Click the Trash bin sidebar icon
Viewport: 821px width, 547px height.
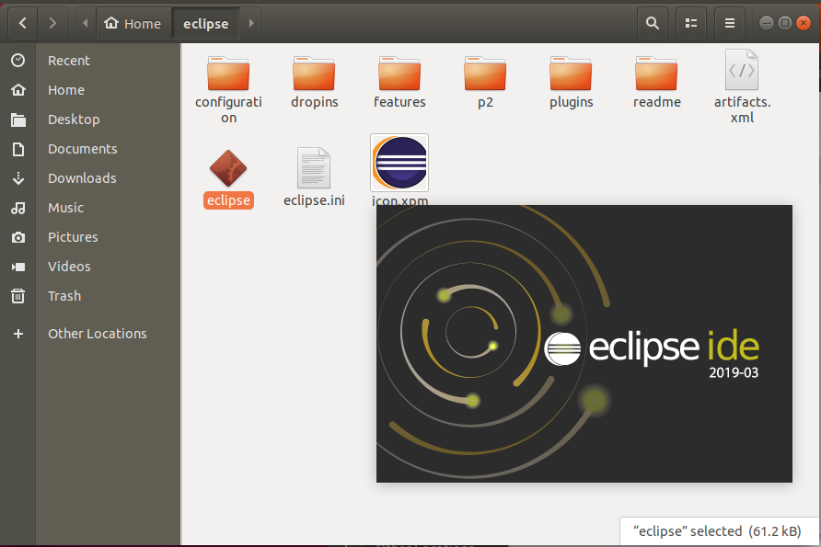click(17, 296)
